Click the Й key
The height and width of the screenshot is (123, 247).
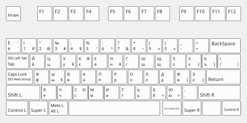pos(37,61)
